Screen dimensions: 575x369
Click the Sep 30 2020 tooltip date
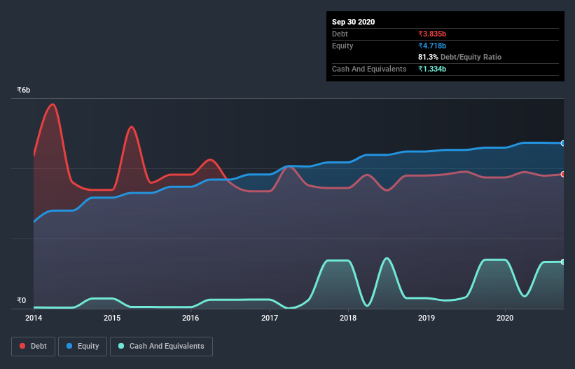tap(353, 22)
